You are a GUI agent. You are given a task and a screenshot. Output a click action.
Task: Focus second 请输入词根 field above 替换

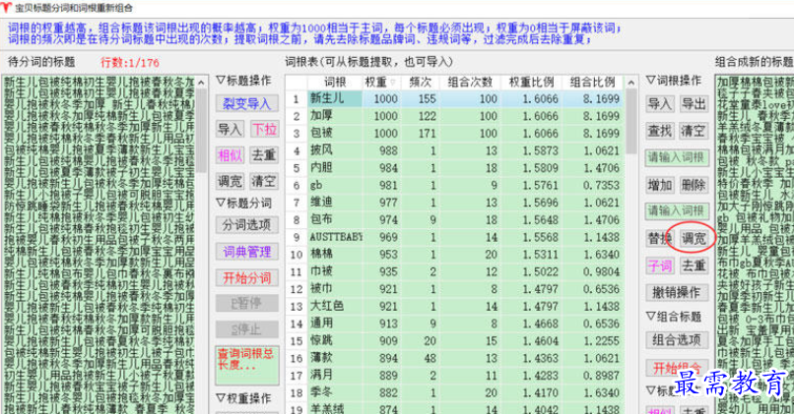click(x=677, y=210)
